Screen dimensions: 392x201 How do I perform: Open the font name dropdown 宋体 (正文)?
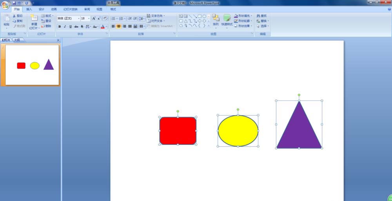coord(78,18)
